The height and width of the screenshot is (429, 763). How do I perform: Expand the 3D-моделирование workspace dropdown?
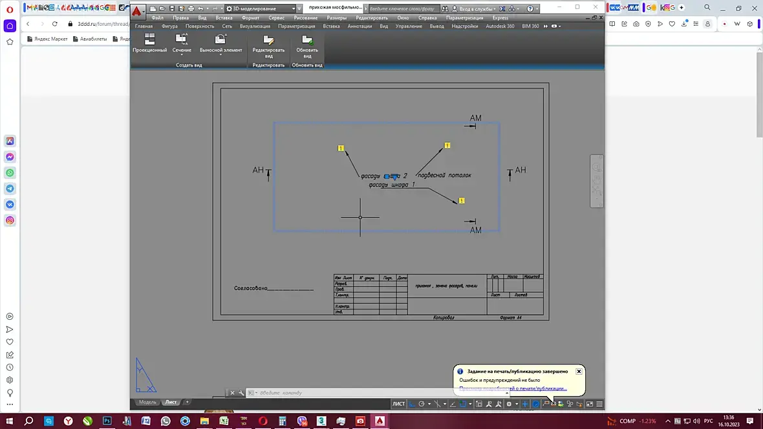point(294,9)
